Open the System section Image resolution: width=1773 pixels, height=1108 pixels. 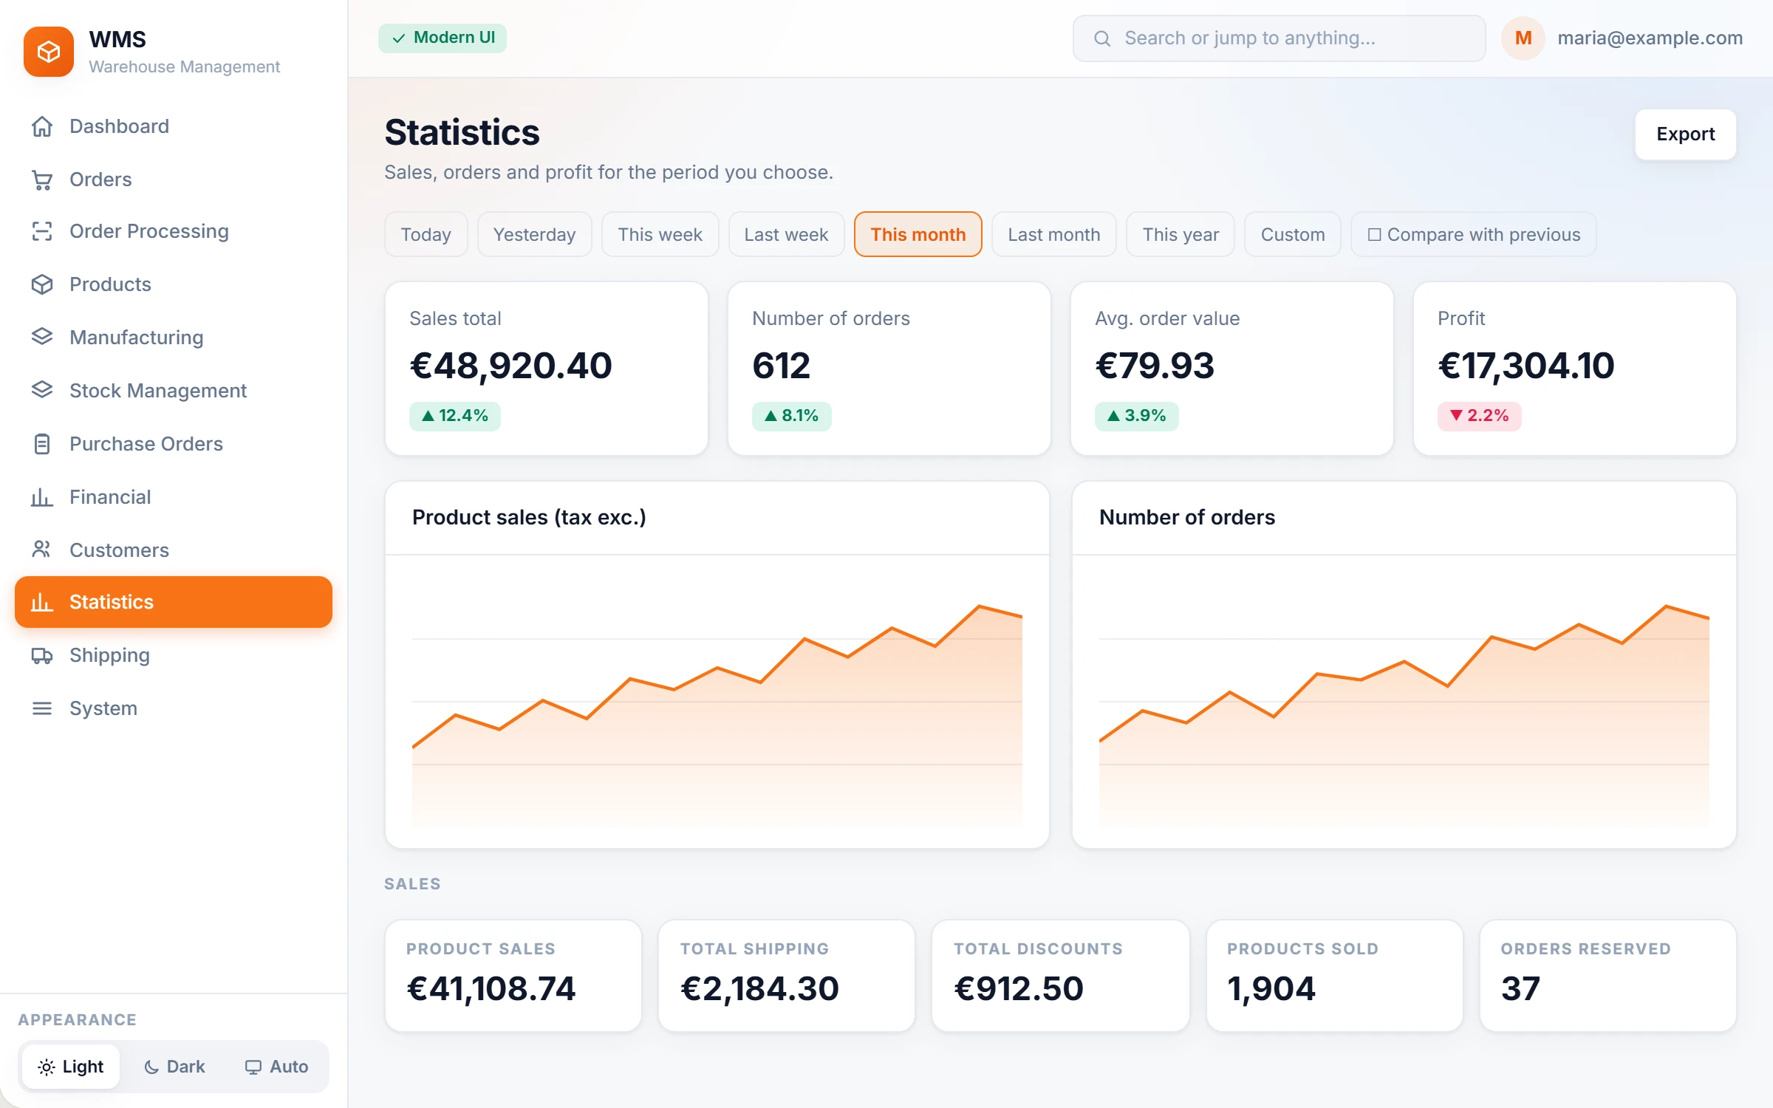[x=174, y=708]
